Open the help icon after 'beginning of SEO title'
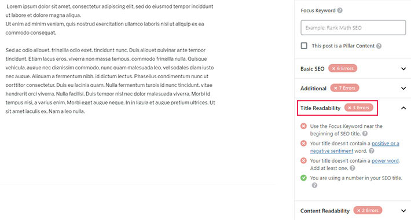The height and width of the screenshot is (220, 411). (x=365, y=134)
